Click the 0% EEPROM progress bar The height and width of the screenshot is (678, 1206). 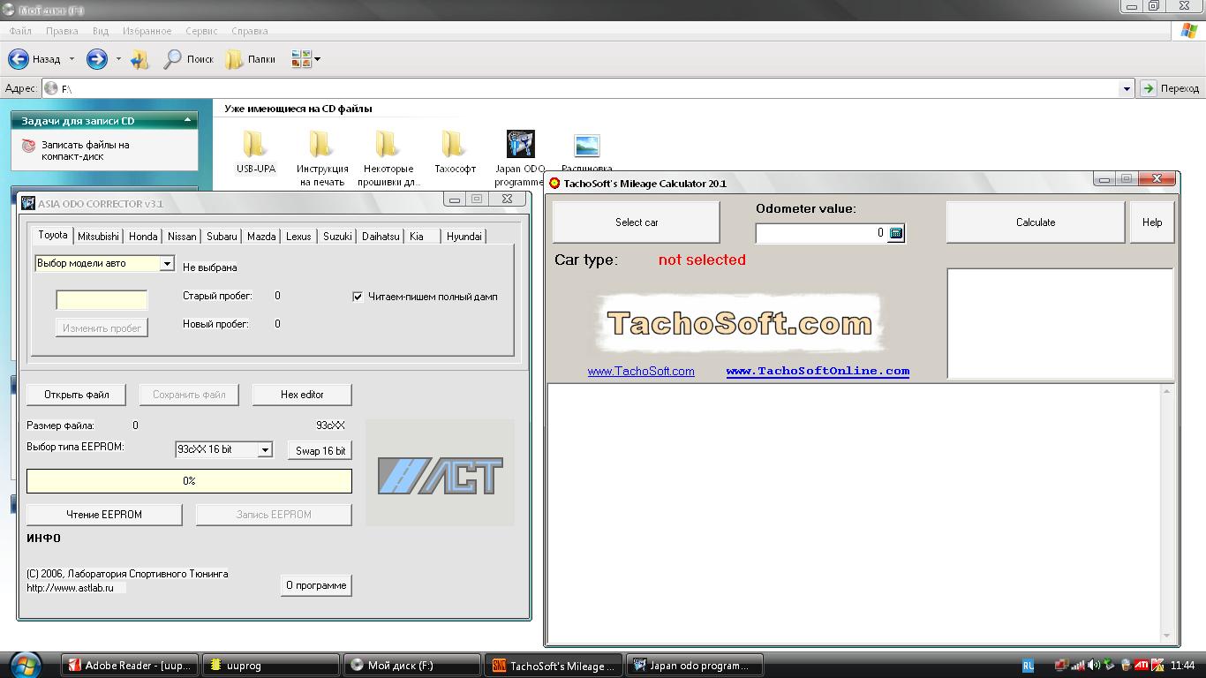[x=189, y=481]
